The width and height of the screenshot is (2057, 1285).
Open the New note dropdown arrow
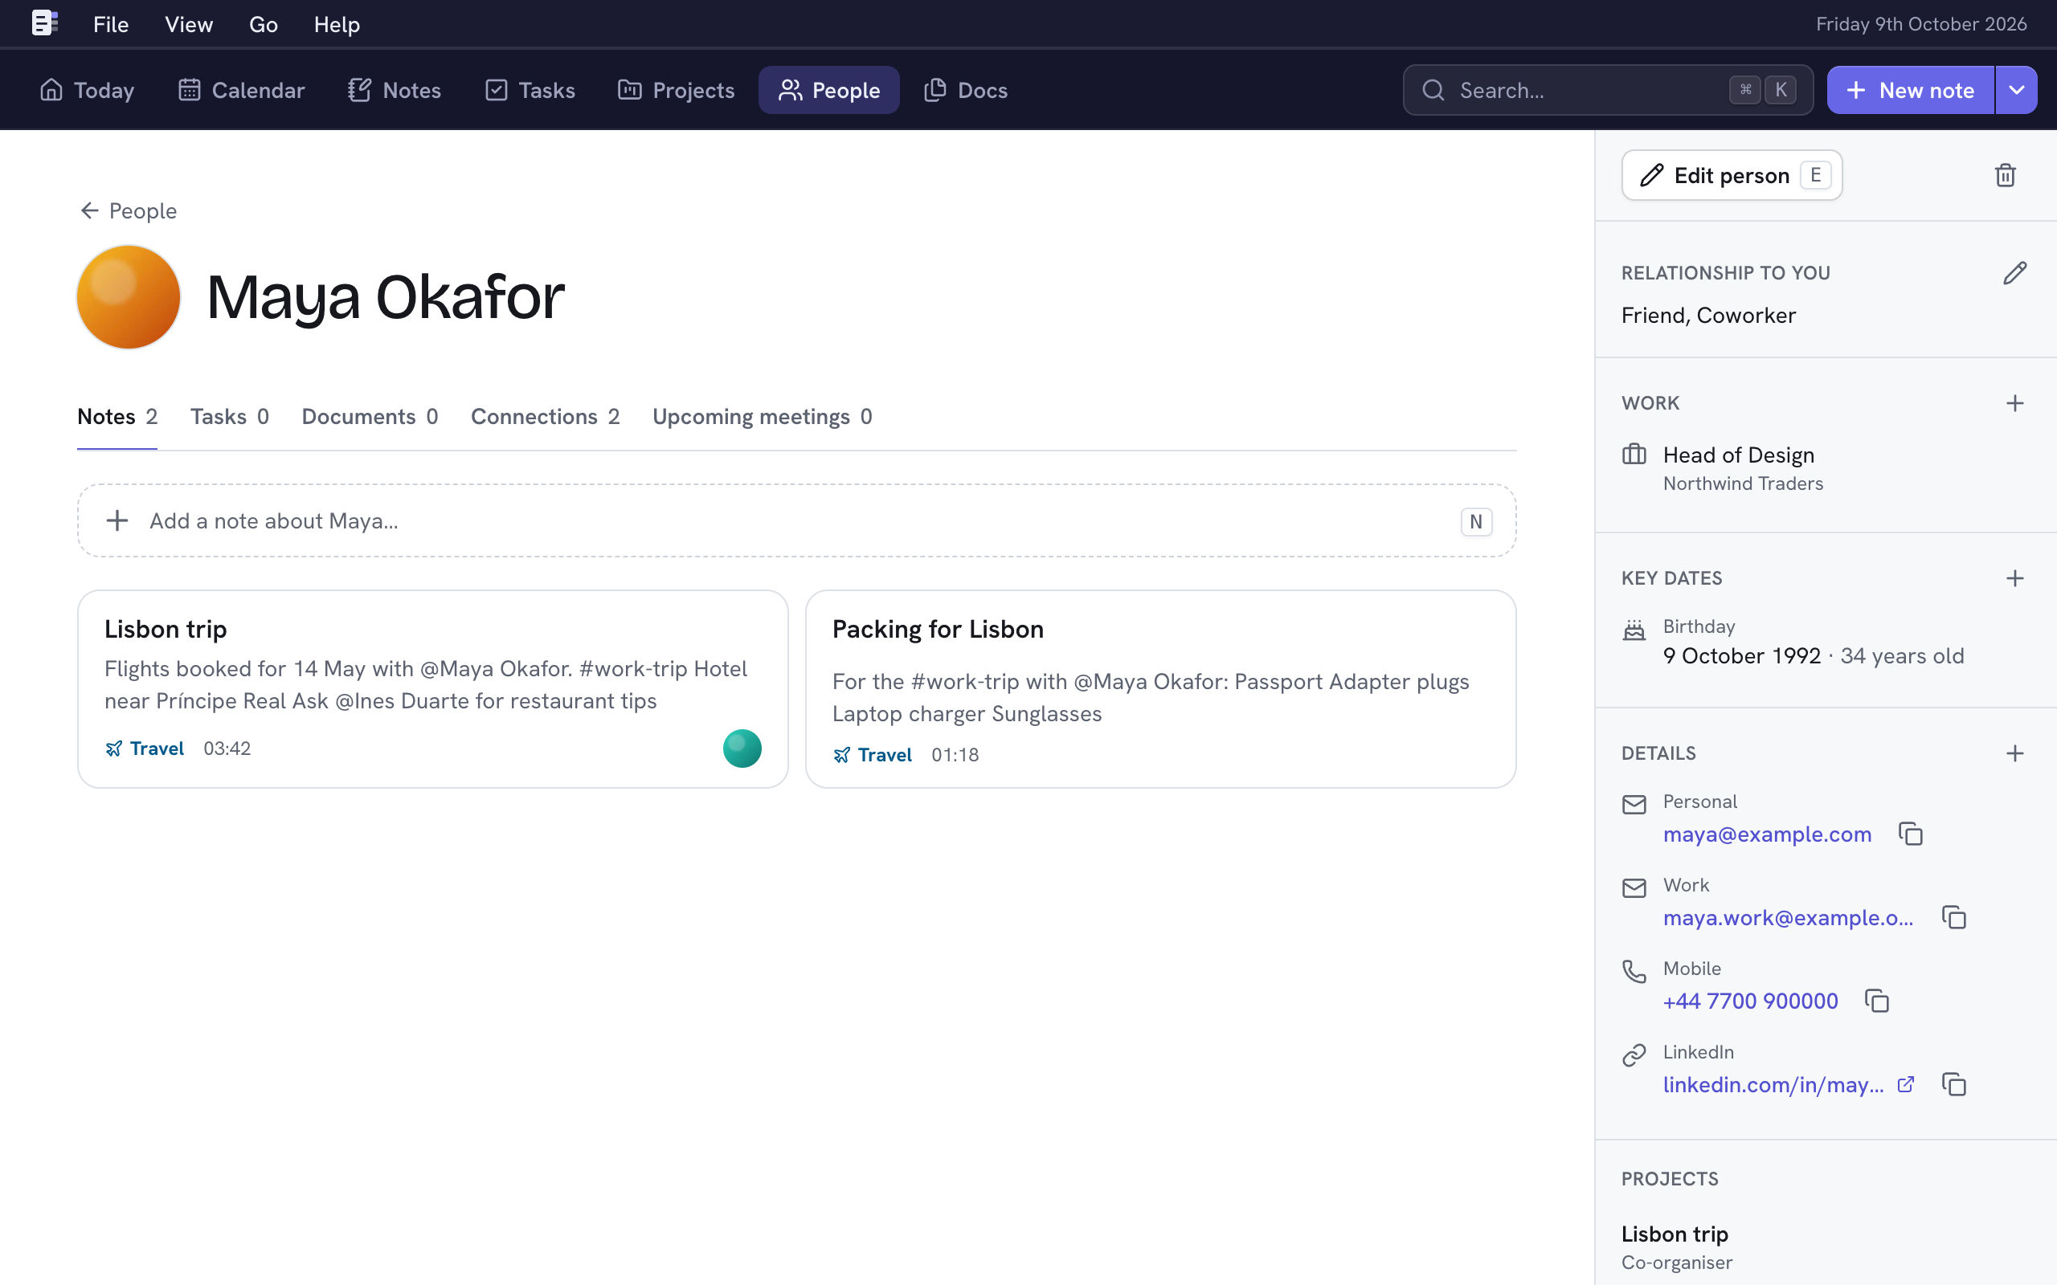2016,90
